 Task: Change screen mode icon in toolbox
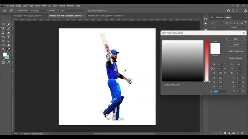tap(9, 63)
